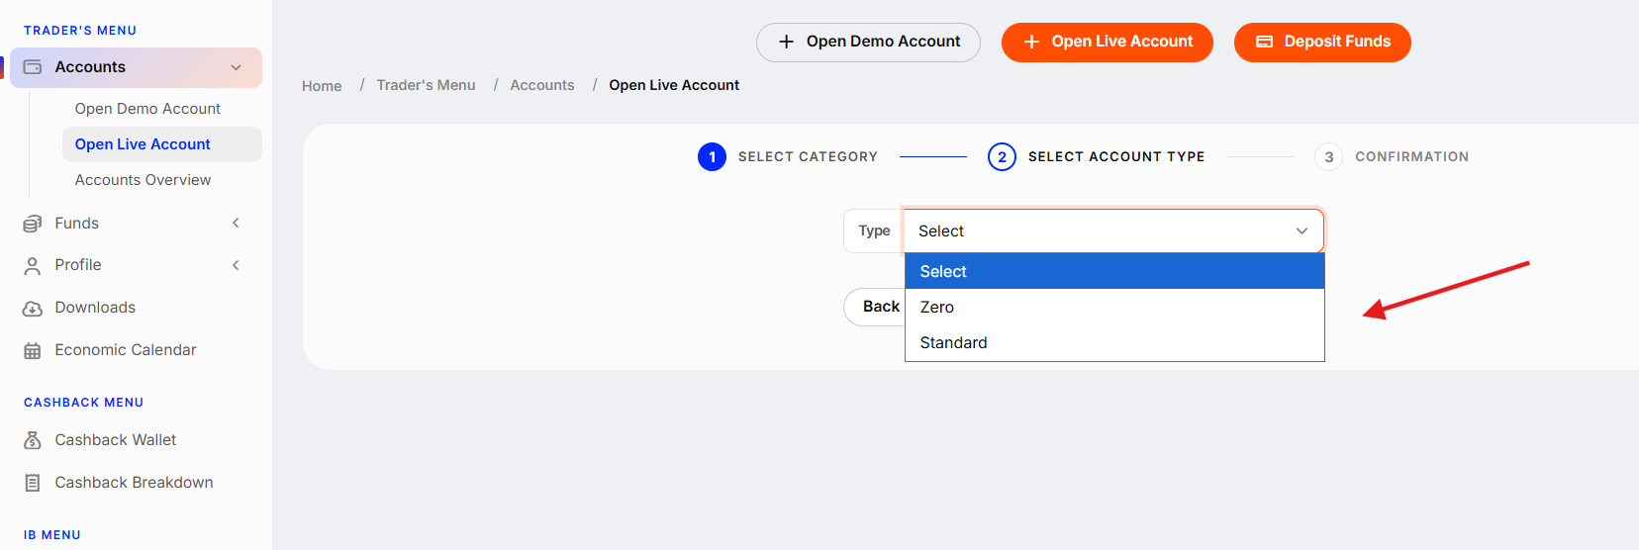Choose Zero from the Type list
This screenshot has height=550, width=1639.
(1114, 307)
